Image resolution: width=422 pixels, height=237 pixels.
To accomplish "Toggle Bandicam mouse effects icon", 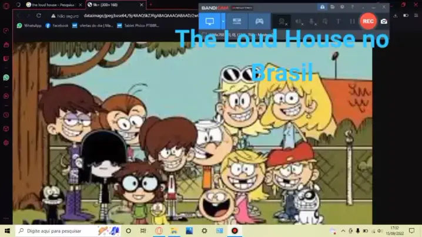I will pos(325,22).
